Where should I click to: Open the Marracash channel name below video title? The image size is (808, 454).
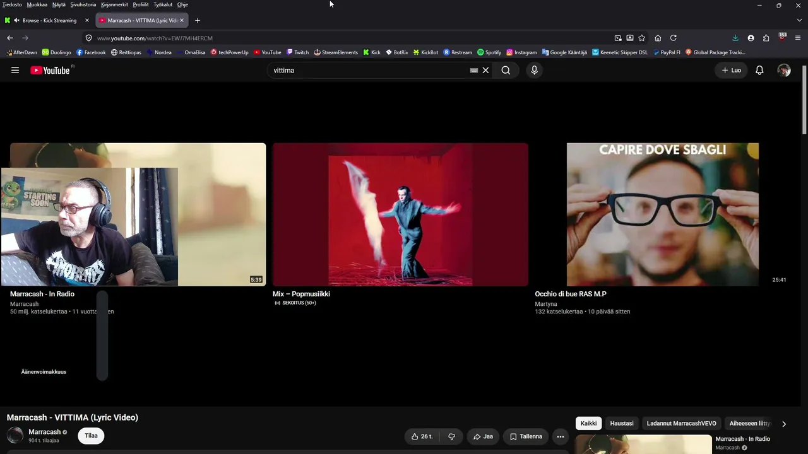click(44, 432)
